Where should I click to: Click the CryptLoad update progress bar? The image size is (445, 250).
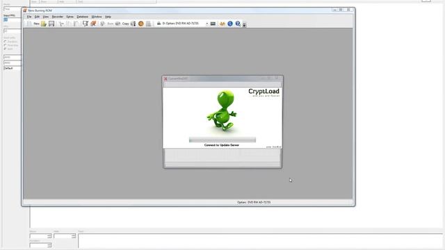pyautogui.click(x=222, y=140)
